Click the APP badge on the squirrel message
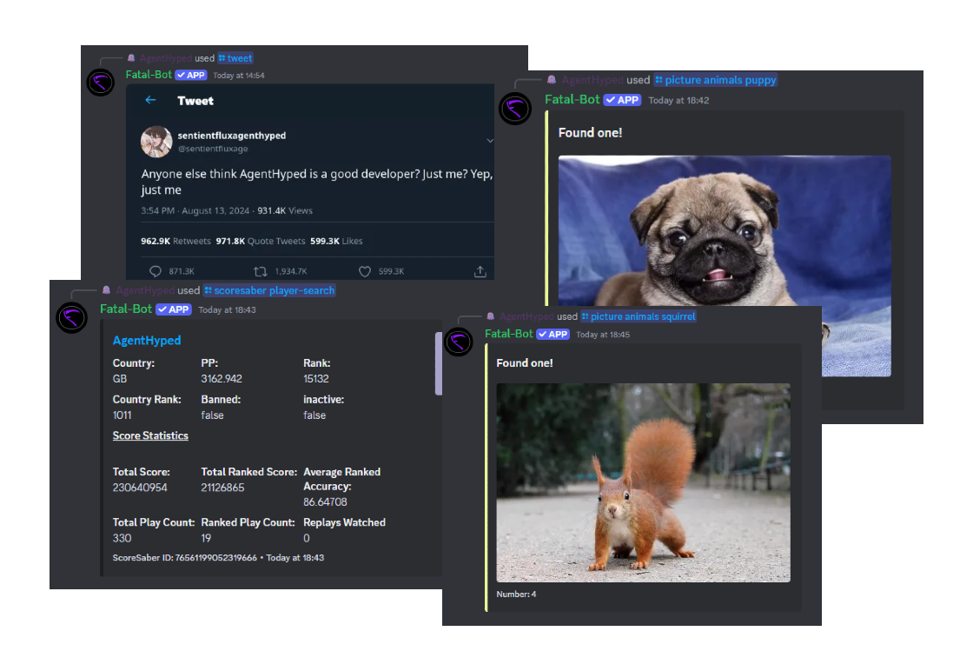This screenshot has height=671, width=973. [x=553, y=334]
